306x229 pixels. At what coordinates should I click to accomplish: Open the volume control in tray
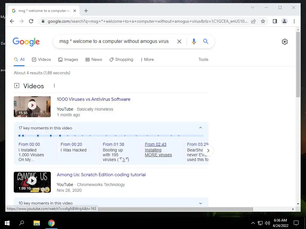[267, 223]
